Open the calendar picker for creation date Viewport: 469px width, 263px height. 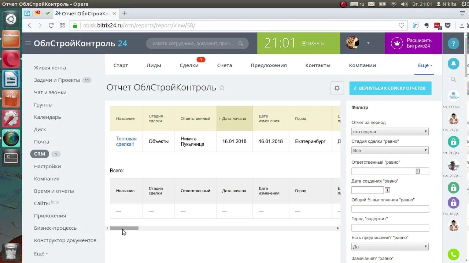click(x=387, y=190)
